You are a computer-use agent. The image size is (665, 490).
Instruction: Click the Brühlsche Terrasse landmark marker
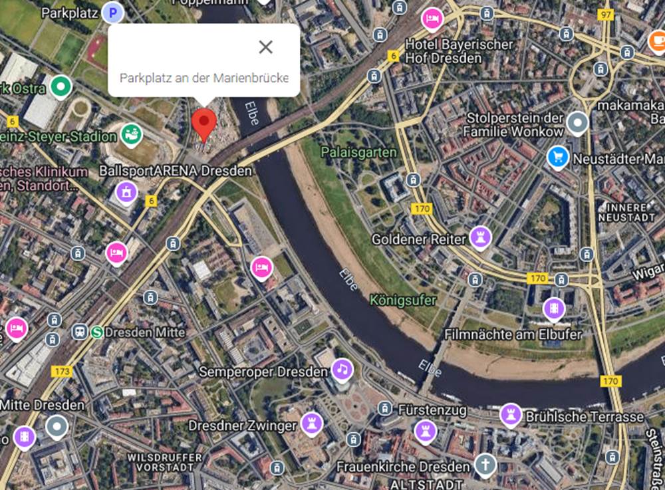(x=511, y=415)
